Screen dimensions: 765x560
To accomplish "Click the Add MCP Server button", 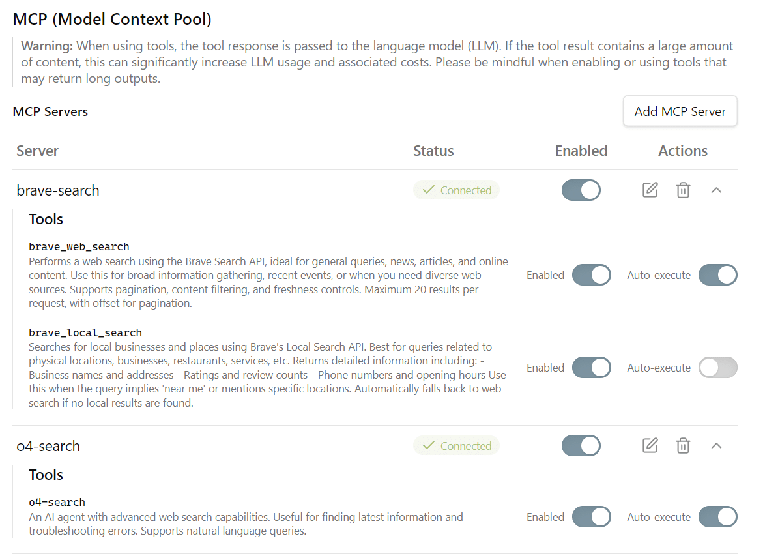I will pyautogui.click(x=680, y=111).
